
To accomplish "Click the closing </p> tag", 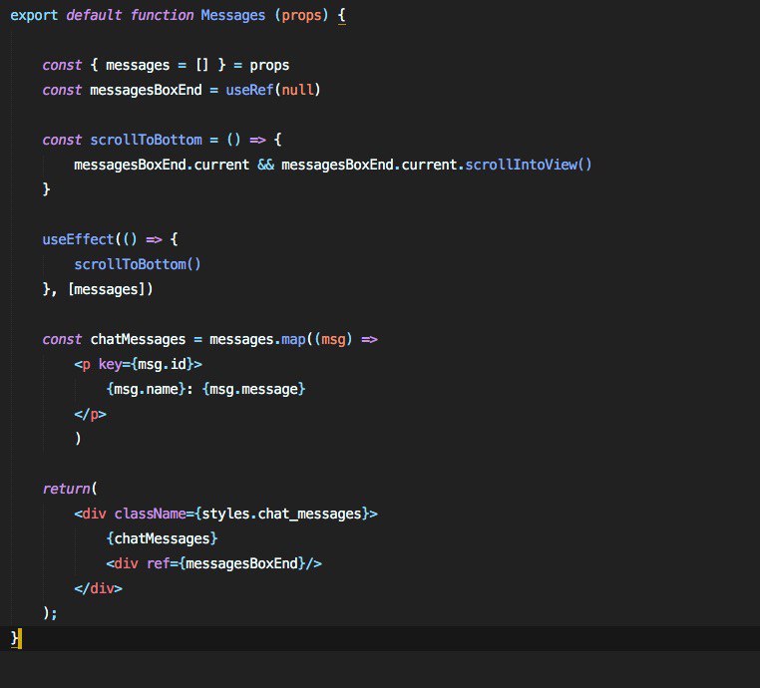I will pyautogui.click(x=90, y=414).
